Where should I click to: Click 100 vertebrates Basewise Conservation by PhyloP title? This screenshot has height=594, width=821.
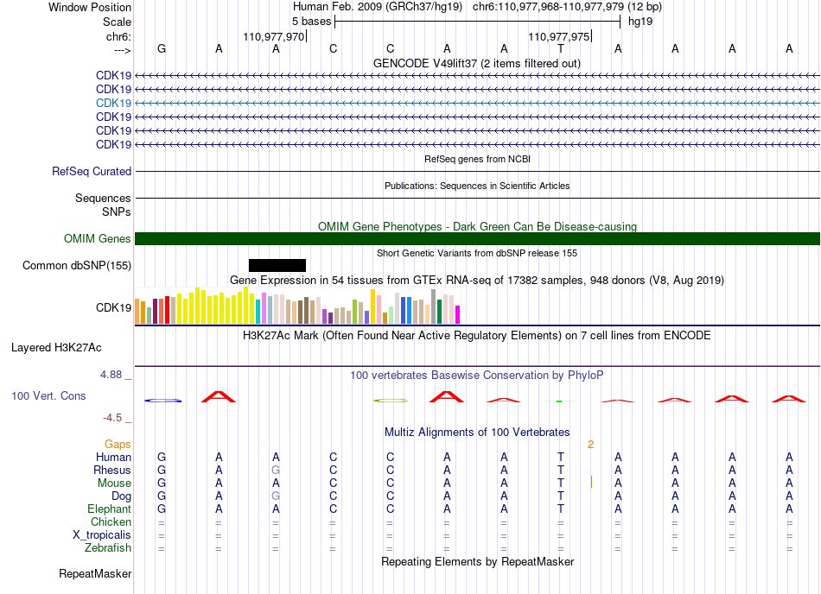(x=476, y=375)
